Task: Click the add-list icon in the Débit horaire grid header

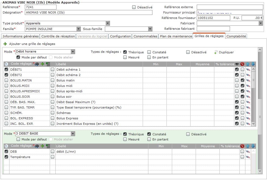Action: point(48,64)
